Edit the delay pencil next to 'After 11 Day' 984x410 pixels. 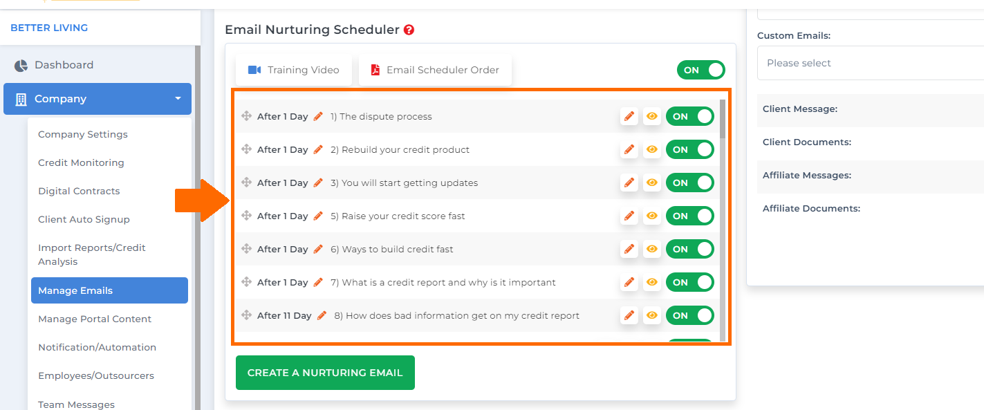pos(322,315)
